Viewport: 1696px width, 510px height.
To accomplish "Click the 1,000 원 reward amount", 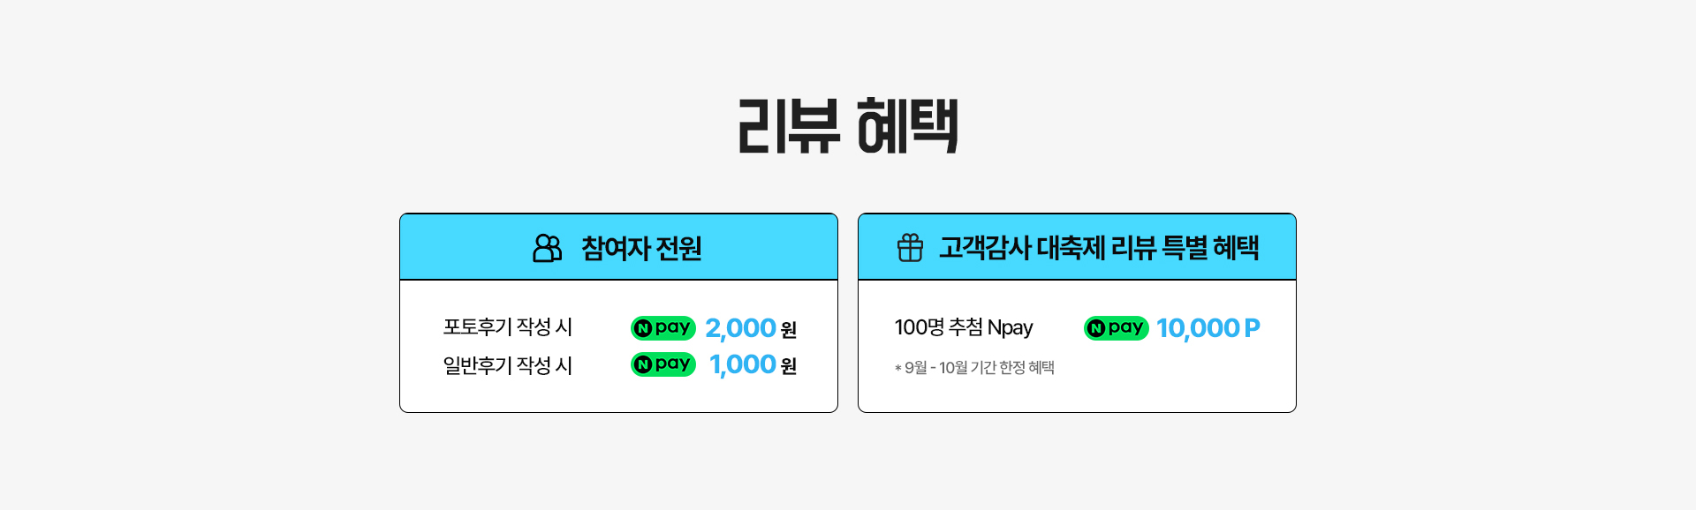I will click(x=753, y=364).
